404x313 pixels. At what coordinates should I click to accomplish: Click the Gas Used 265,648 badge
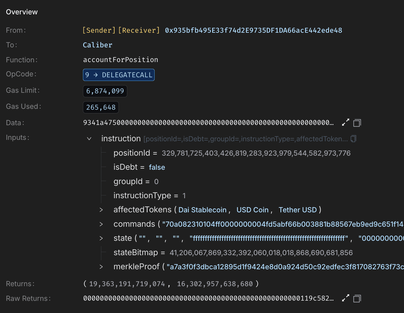coord(100,107)
